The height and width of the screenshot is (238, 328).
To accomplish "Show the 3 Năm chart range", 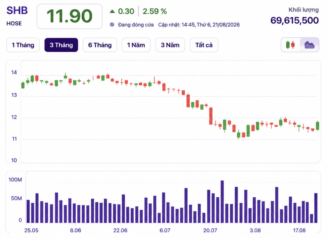I will click(x=170, y=45).
